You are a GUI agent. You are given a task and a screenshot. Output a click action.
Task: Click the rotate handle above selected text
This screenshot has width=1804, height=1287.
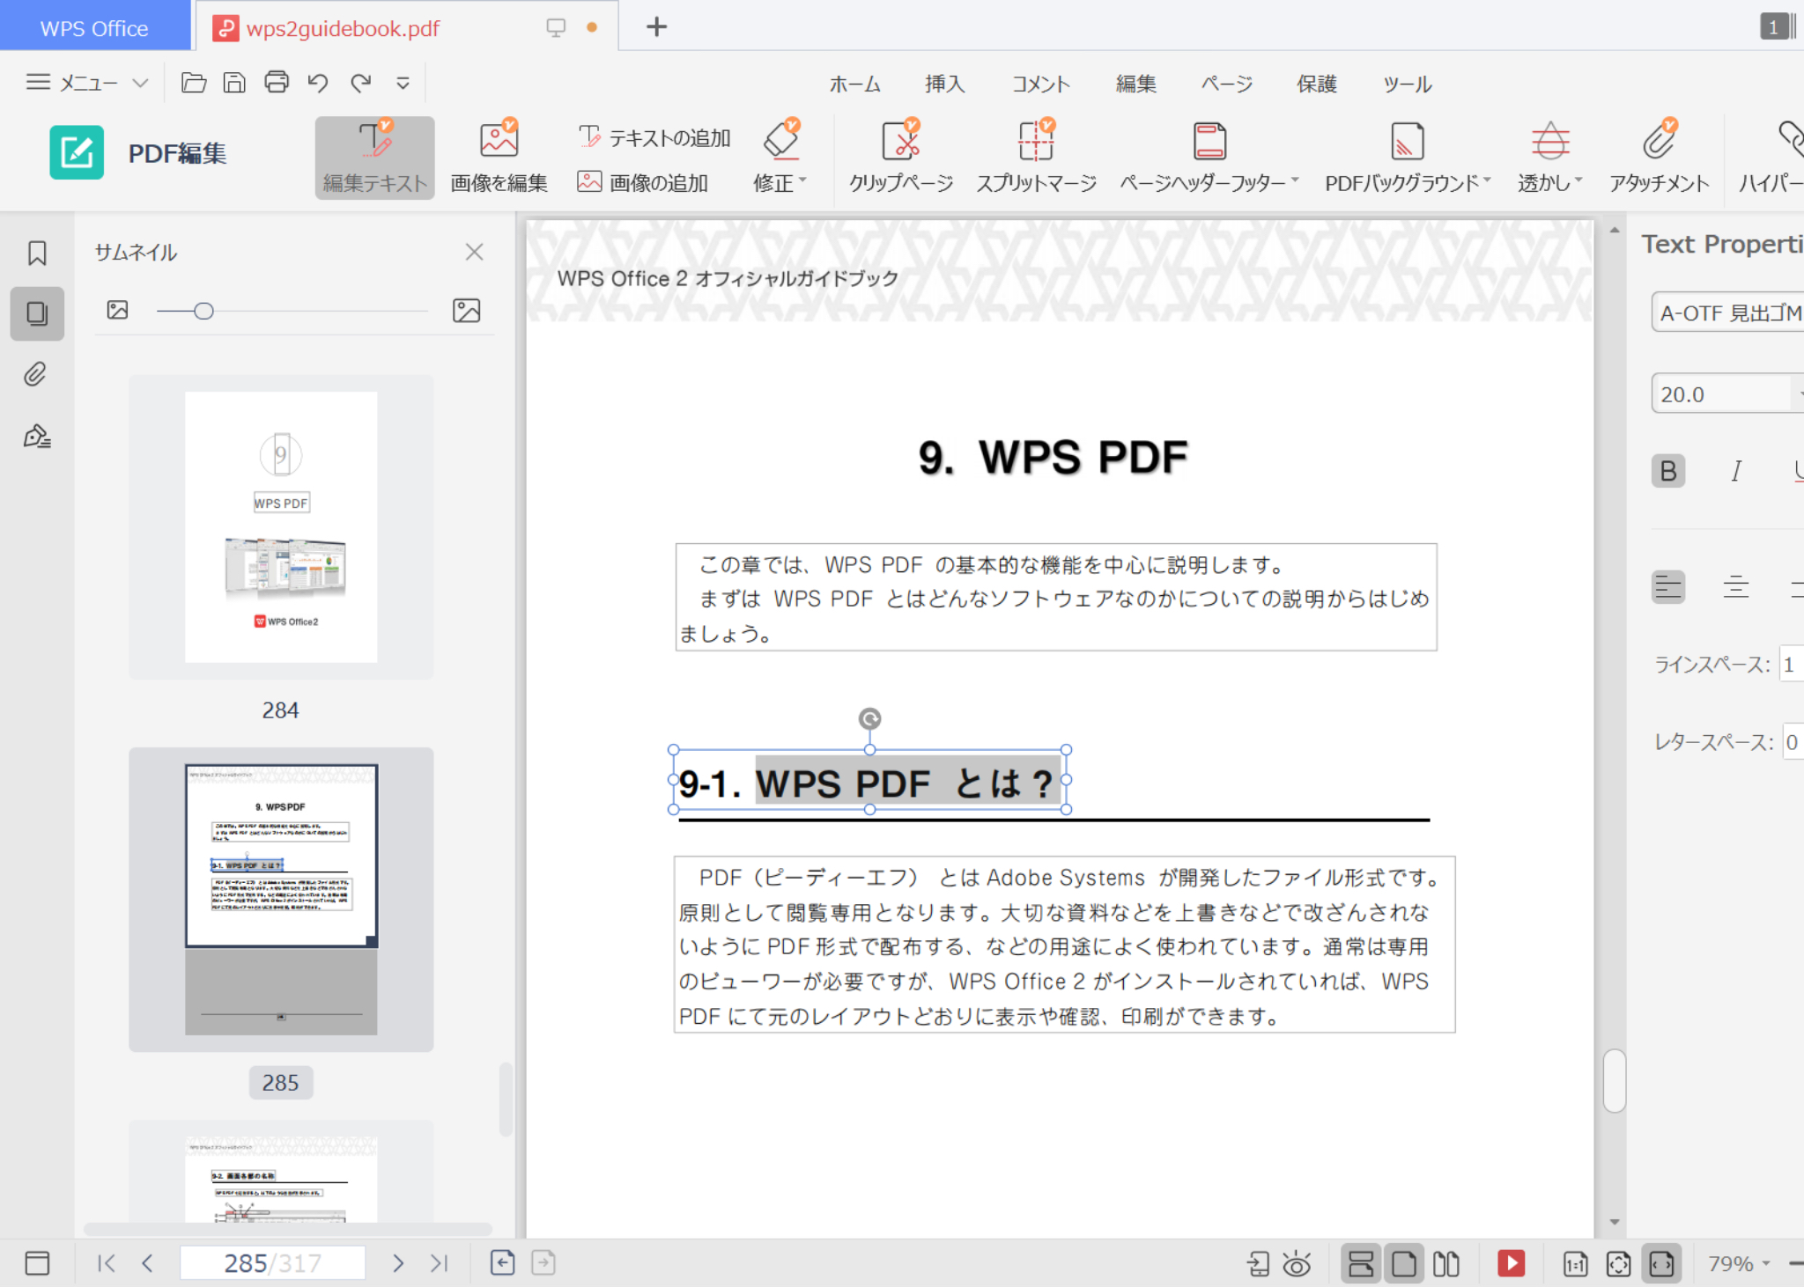coord(869,718)
